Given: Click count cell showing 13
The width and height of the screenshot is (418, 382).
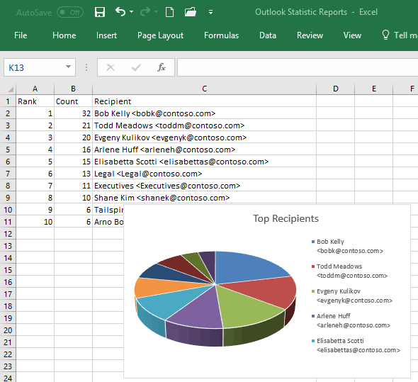Looking at the screenshot, I should tap(73, 174).
